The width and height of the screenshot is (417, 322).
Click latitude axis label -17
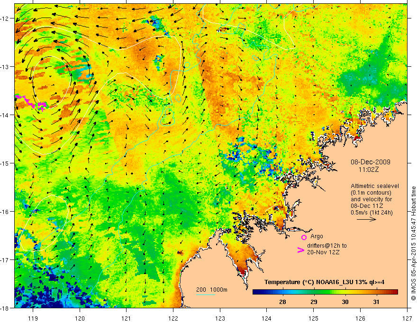click(x=5, y=260)
